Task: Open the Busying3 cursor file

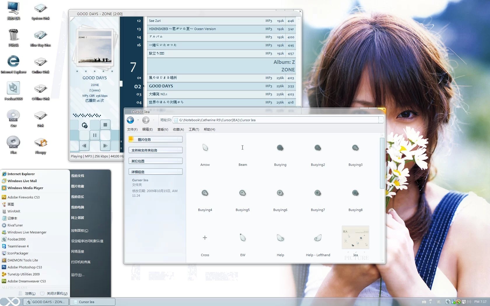Action: click(x=355, y=154)
